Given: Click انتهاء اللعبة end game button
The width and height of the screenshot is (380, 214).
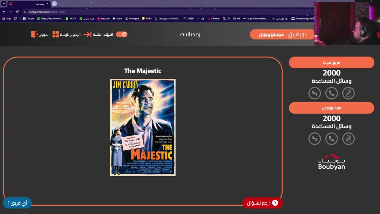Looking at the screenshot, I should (x=98, y=34).
